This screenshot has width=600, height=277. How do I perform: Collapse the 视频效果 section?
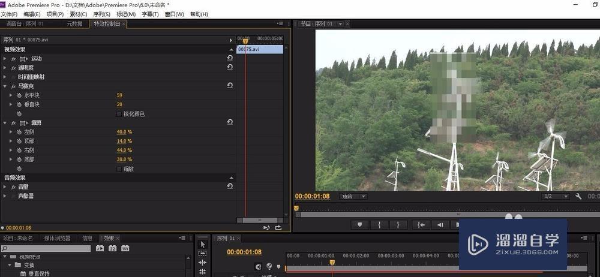(231, 50)
